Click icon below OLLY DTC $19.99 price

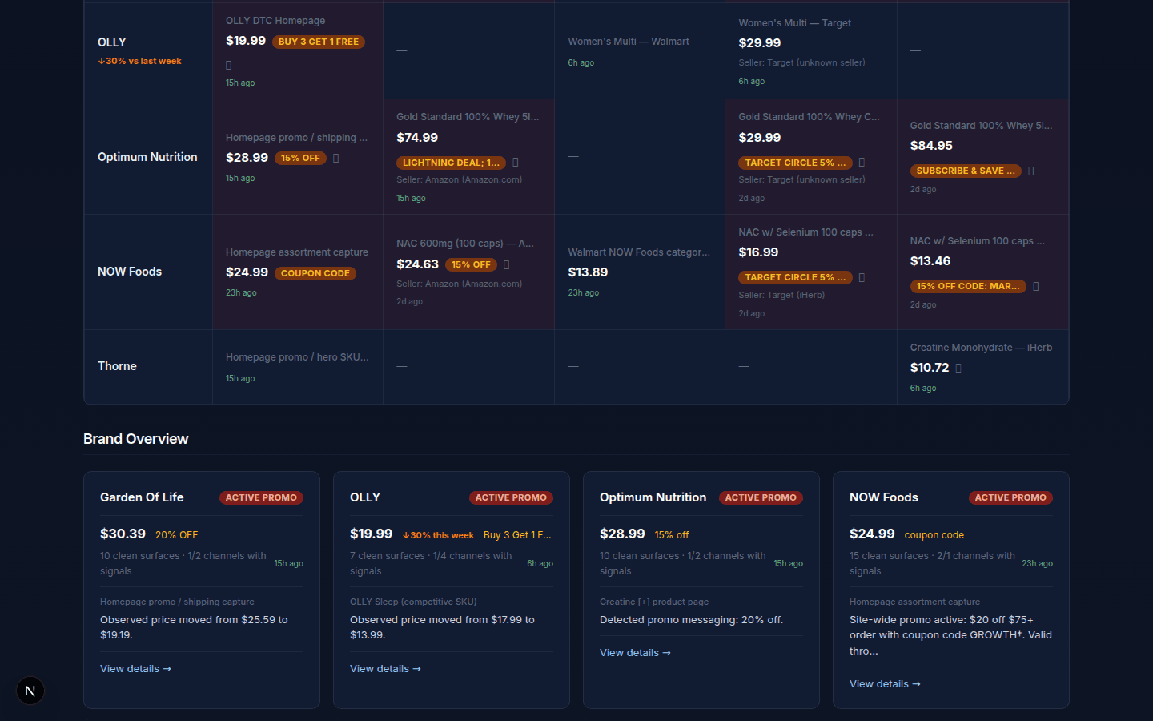[229, 65]
